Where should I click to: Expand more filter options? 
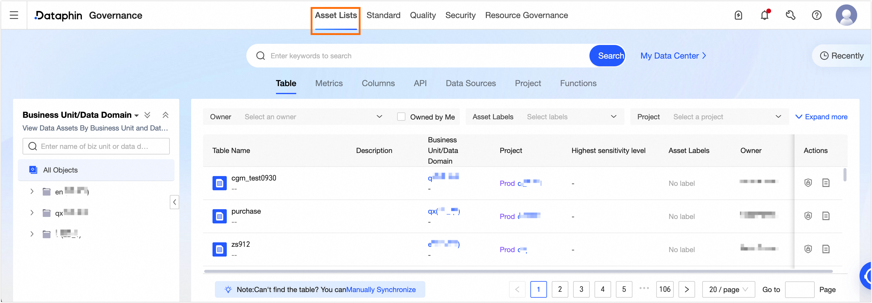point(821,117)
